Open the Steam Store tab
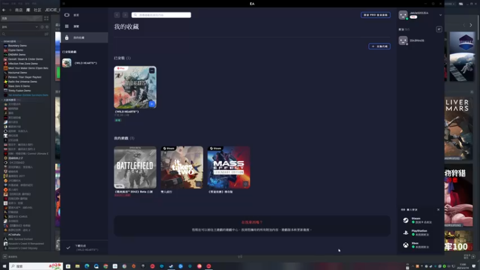Screen dimensions: 480x270 (19, 10)
